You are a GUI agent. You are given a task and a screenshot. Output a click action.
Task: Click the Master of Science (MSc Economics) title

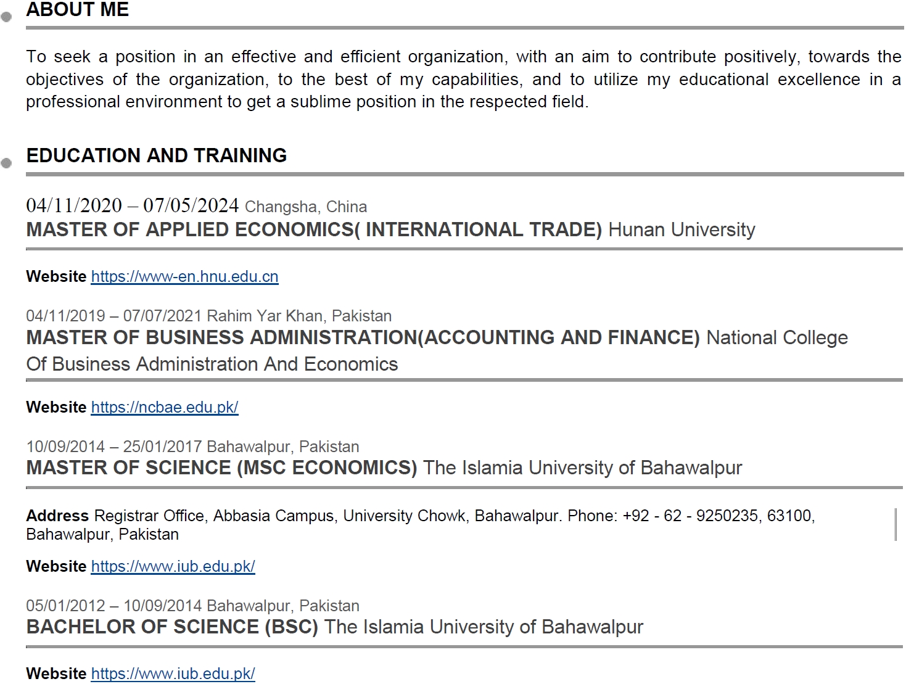coord(222,468)
